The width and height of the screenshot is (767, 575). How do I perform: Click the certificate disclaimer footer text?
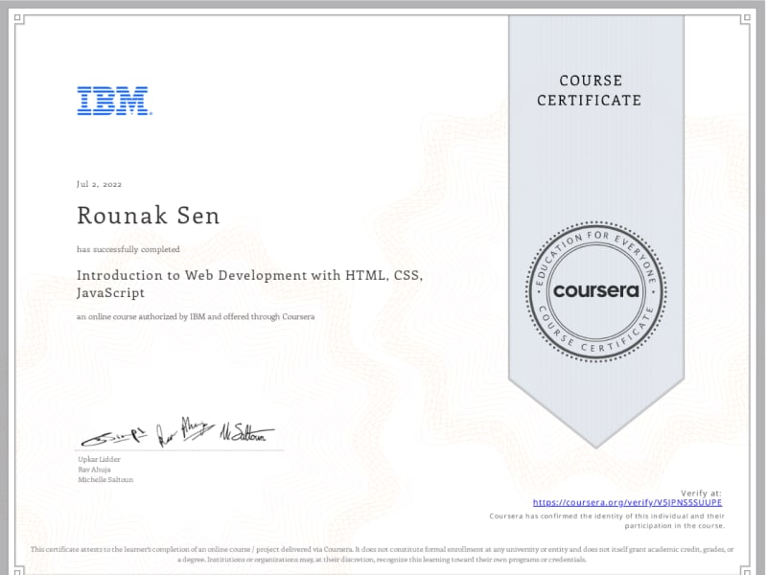pos(382,554)
